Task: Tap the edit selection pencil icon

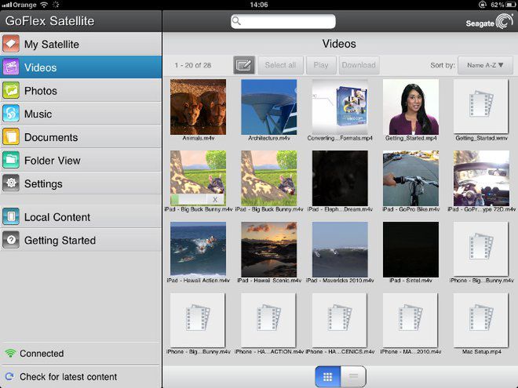Action: [244, 65]
